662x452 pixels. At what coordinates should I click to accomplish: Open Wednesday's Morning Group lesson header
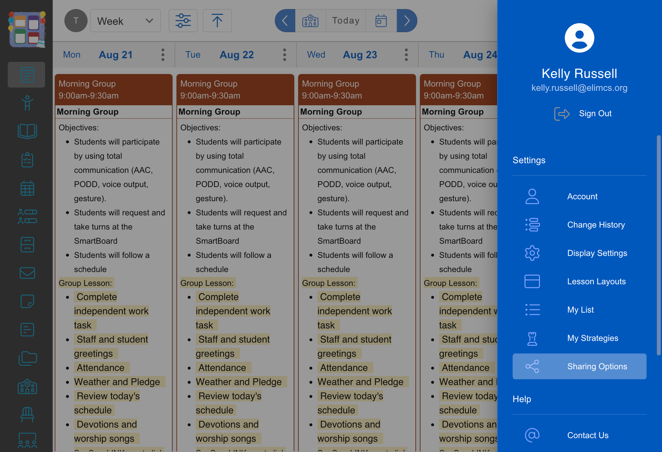coord(357,89)
